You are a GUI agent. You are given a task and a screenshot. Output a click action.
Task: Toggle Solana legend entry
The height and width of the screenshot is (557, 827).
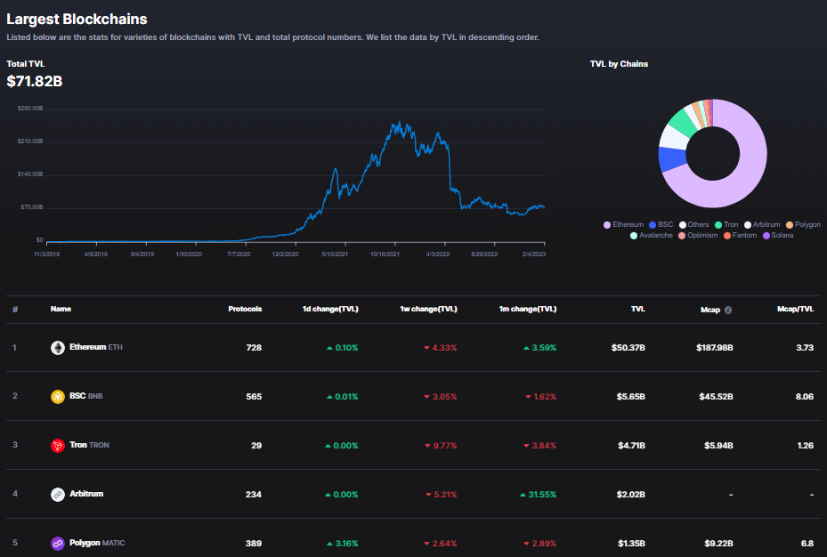[778, 235]
